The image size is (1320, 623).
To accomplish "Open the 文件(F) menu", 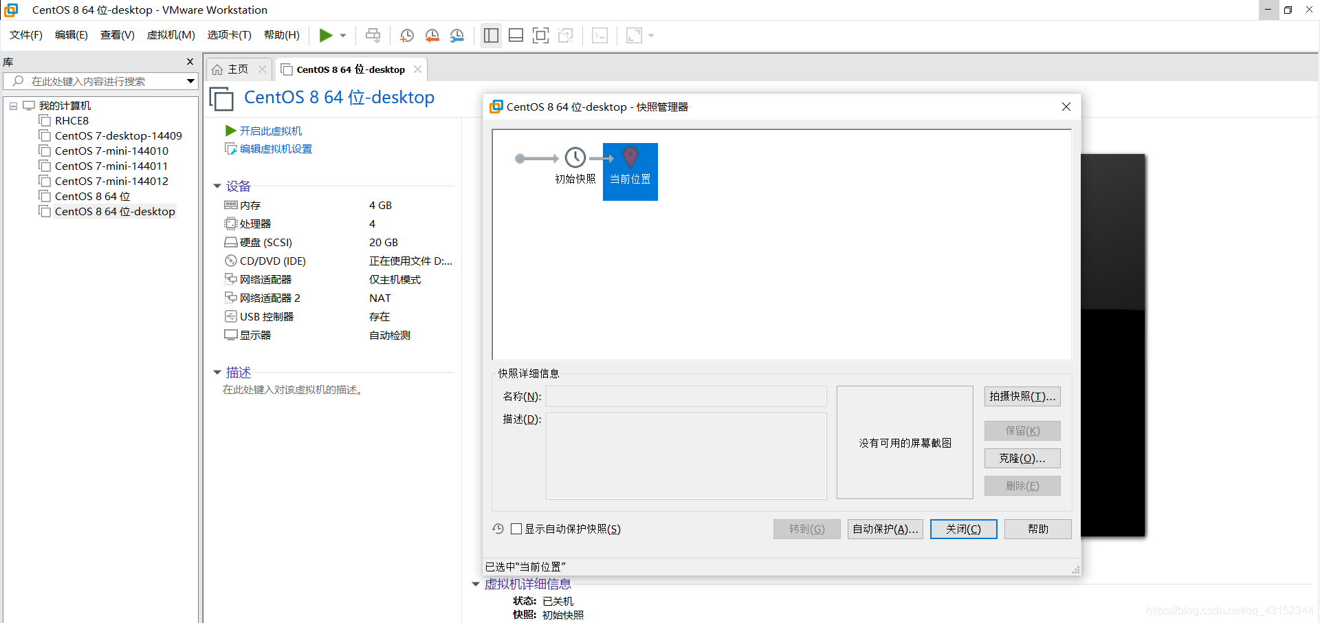I will click(26, 35).
